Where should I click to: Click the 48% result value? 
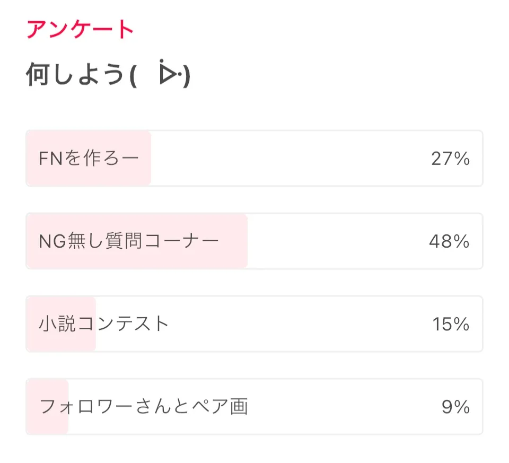449,241
